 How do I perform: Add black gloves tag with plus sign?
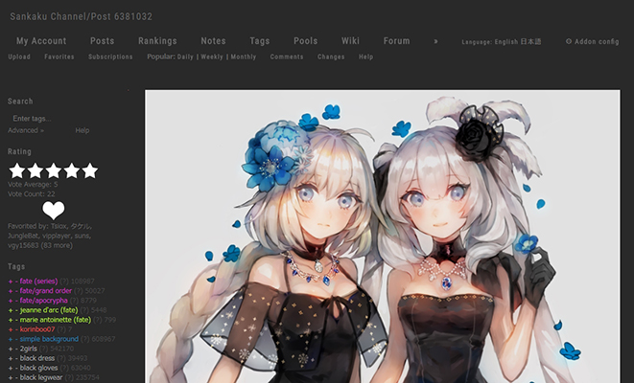[x=11, y=368]
